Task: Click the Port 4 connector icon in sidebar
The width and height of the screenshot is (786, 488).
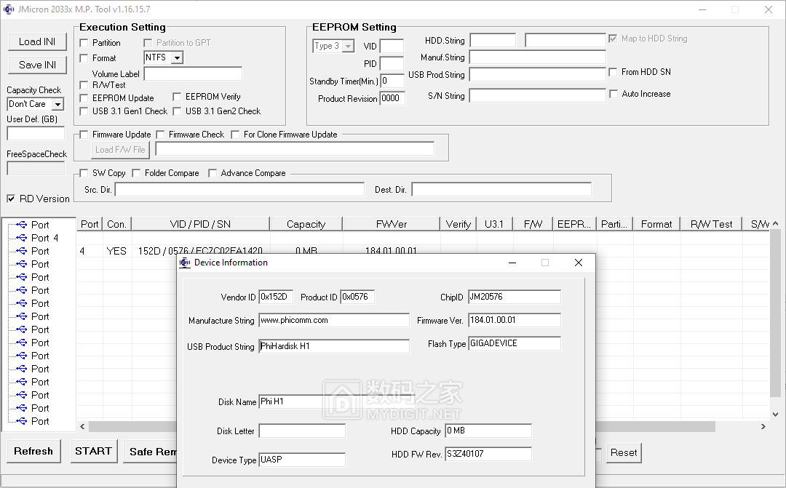Action: coord(20,238)
